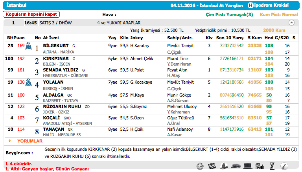Open trainer Y.Demirkıran
The image size is (302, 172).
pyautogui.click(x=179, y=64)
